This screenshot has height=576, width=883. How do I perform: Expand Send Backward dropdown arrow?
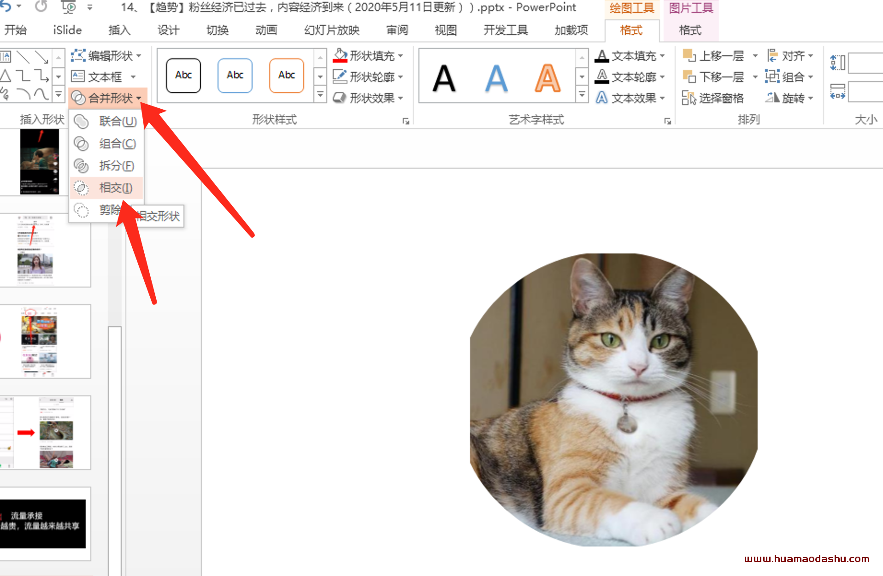pyautogui.click(x=755, y=77)
